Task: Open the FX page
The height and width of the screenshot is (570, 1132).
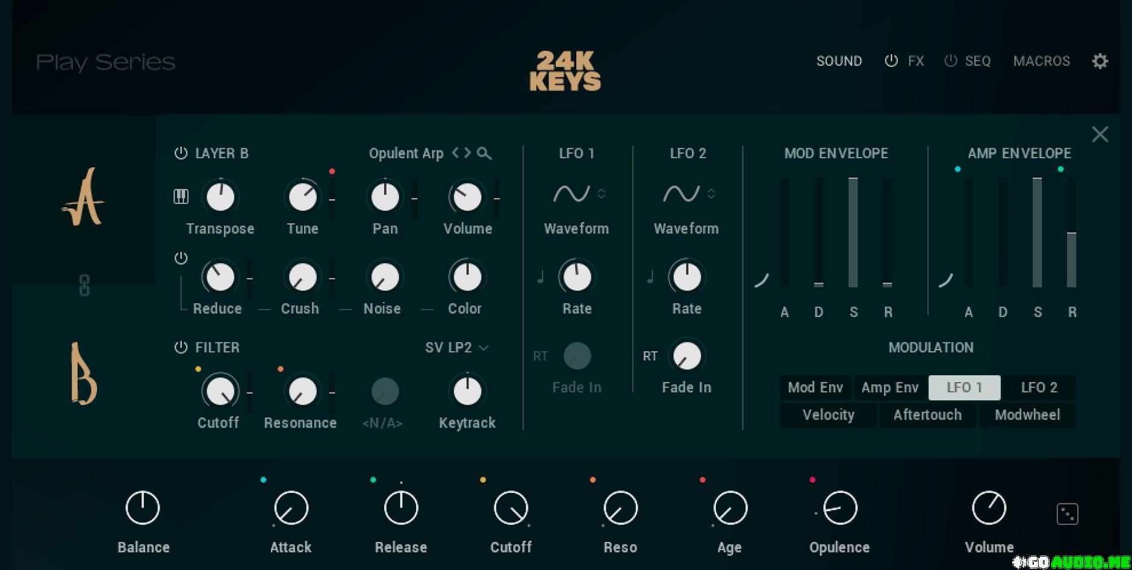Action: point(916,61)
